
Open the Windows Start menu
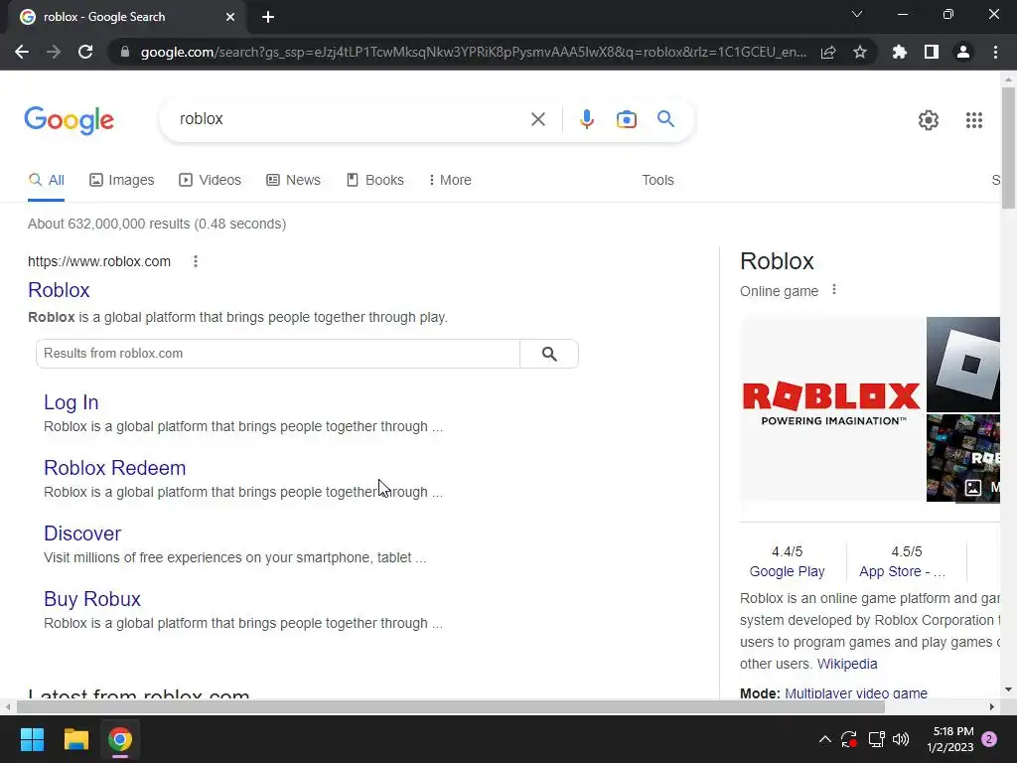[32, 739]
